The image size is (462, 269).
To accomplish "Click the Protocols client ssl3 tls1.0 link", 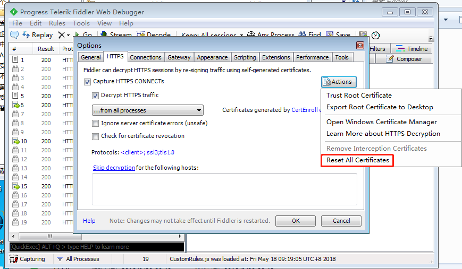I will click(148, 152).
